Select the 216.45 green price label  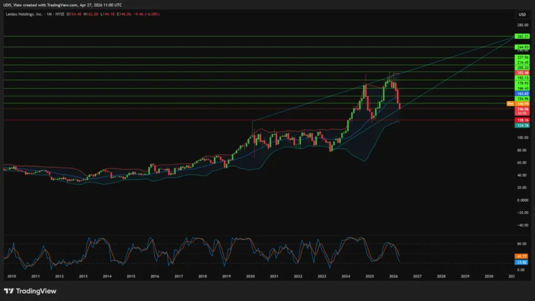pyautogui.click(x=522, y=63)
